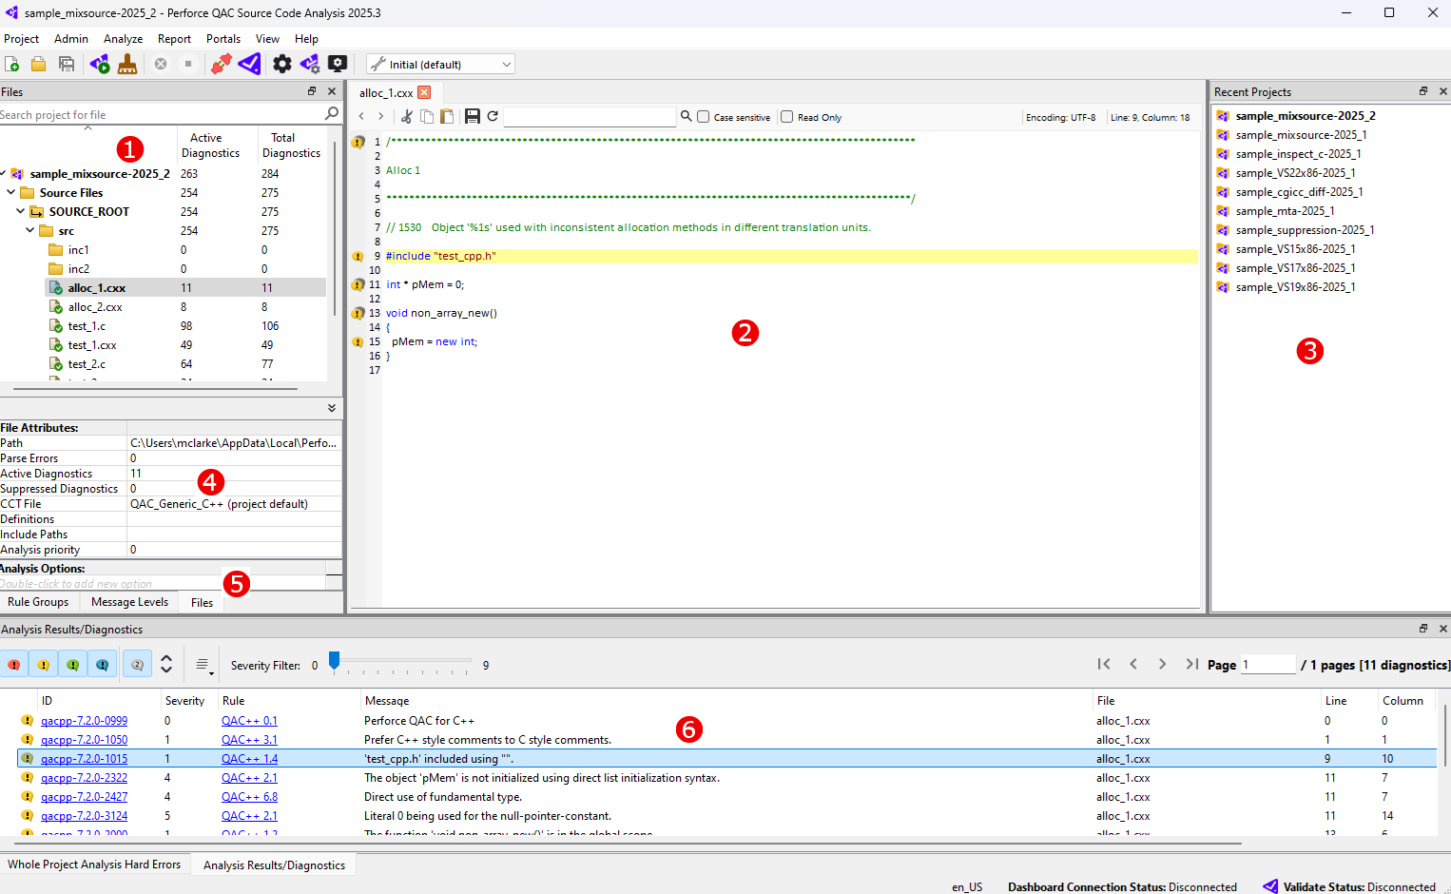Collapse the Source Files tree node
This screenshot has height=894, width=1451.
pos(11,192)
